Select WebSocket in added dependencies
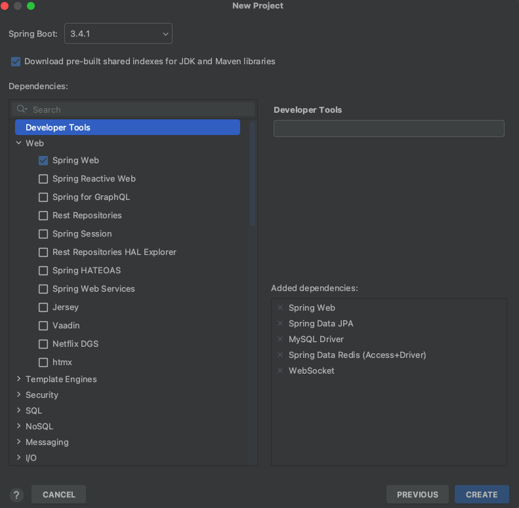Screen dimensions: 519x508 [x=312, y=370]
